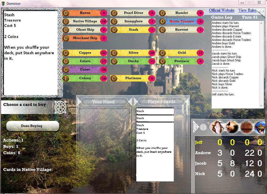Click the Celtic knot icon beside buy prompt
Viewport: 267px width, 194px height.
(59, 106)
